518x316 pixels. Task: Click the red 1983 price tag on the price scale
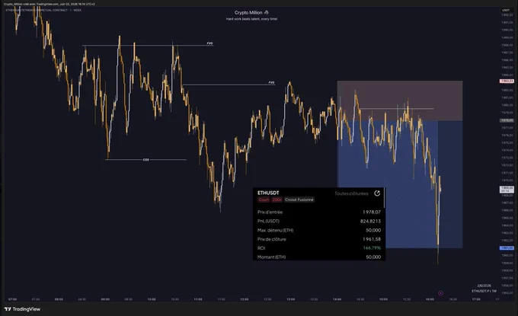pos(507,81)
